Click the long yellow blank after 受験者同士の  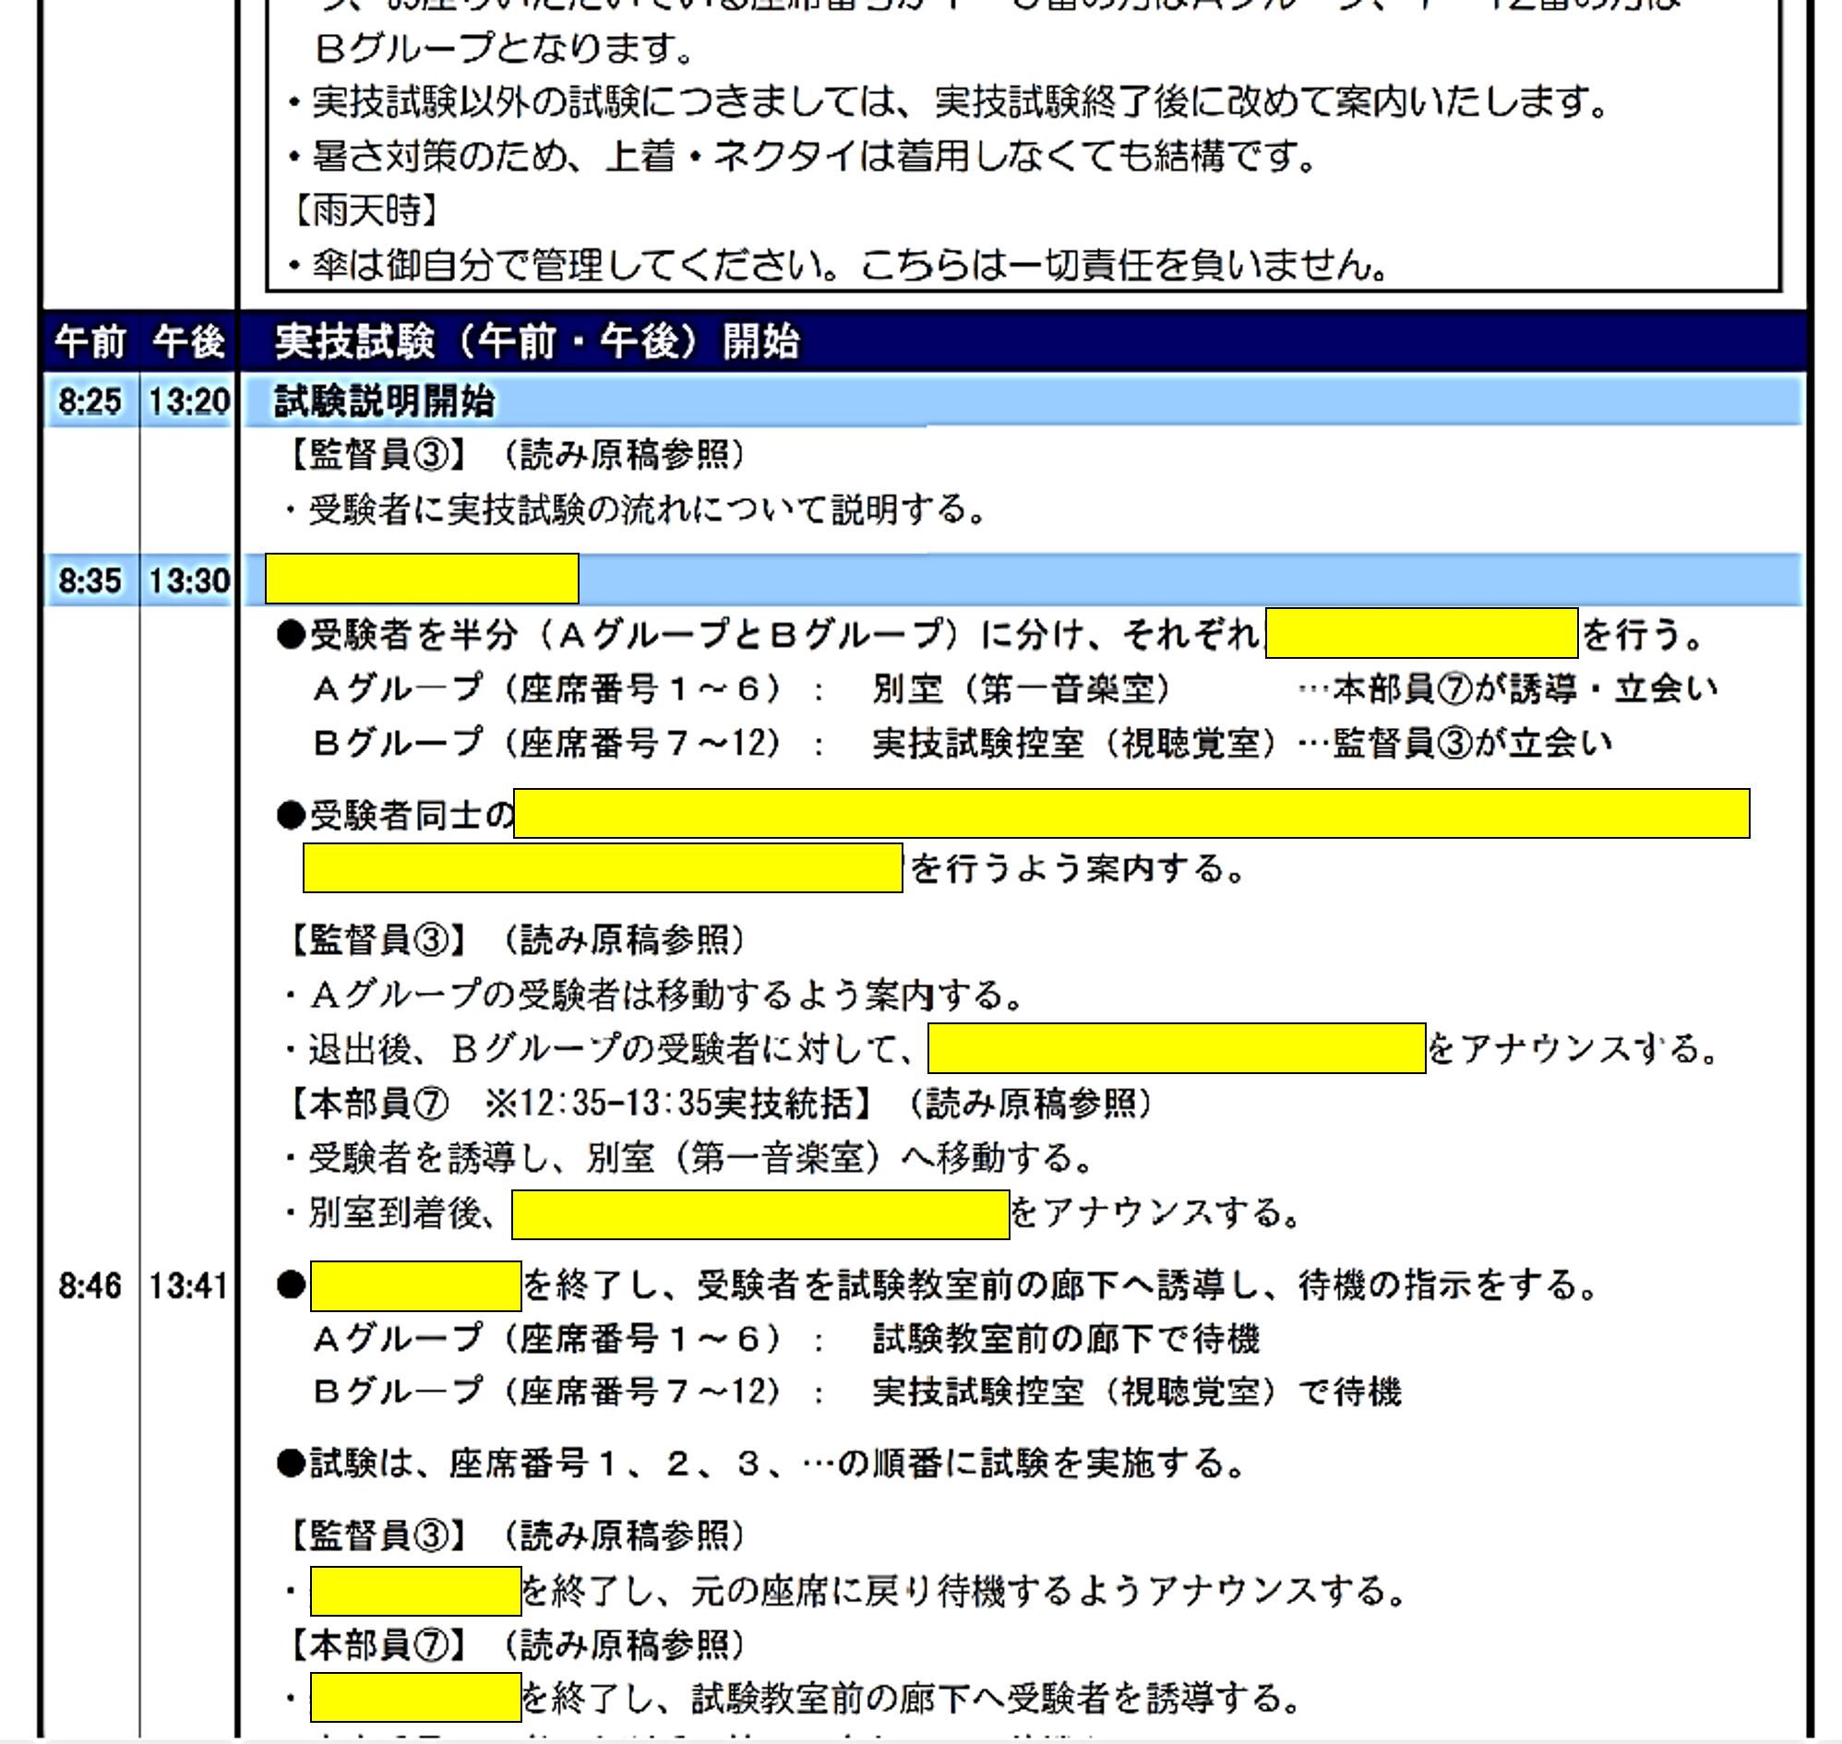(1130, 814)
